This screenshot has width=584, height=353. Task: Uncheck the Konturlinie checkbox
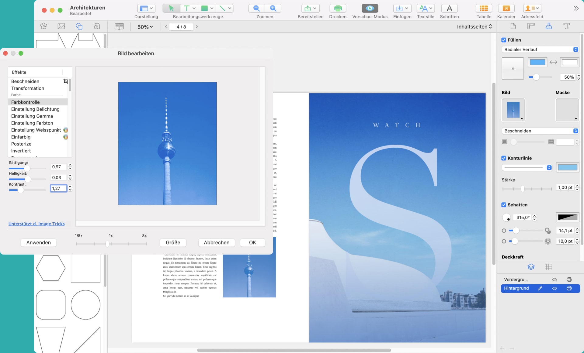504,158
